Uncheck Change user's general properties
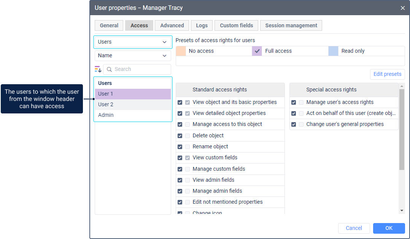This screenshot has height=239, width=410. pos(294,124)
